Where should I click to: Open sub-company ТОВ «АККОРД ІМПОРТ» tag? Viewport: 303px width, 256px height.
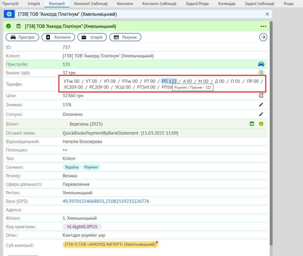tap(110, 244)
